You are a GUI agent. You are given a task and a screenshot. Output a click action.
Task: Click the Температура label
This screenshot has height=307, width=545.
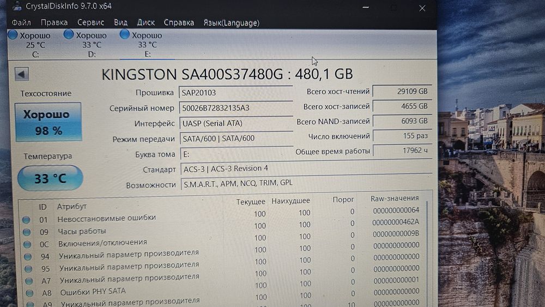coord(47,156)
